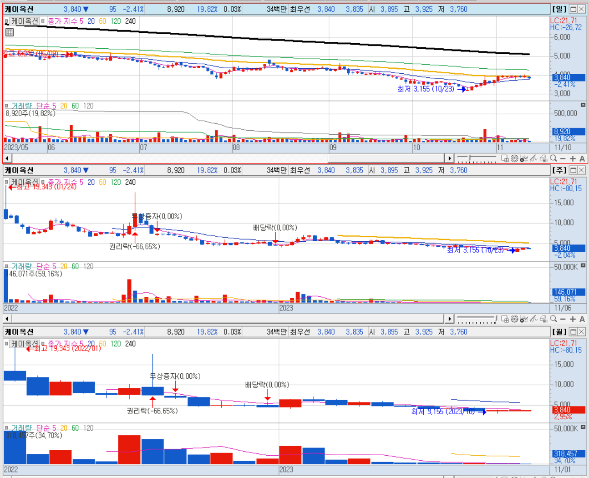The width and height of the screenshot is (589, 478).
Task: Click the 케이옥션 label button in daily chart
Action: tap(25, 21)
